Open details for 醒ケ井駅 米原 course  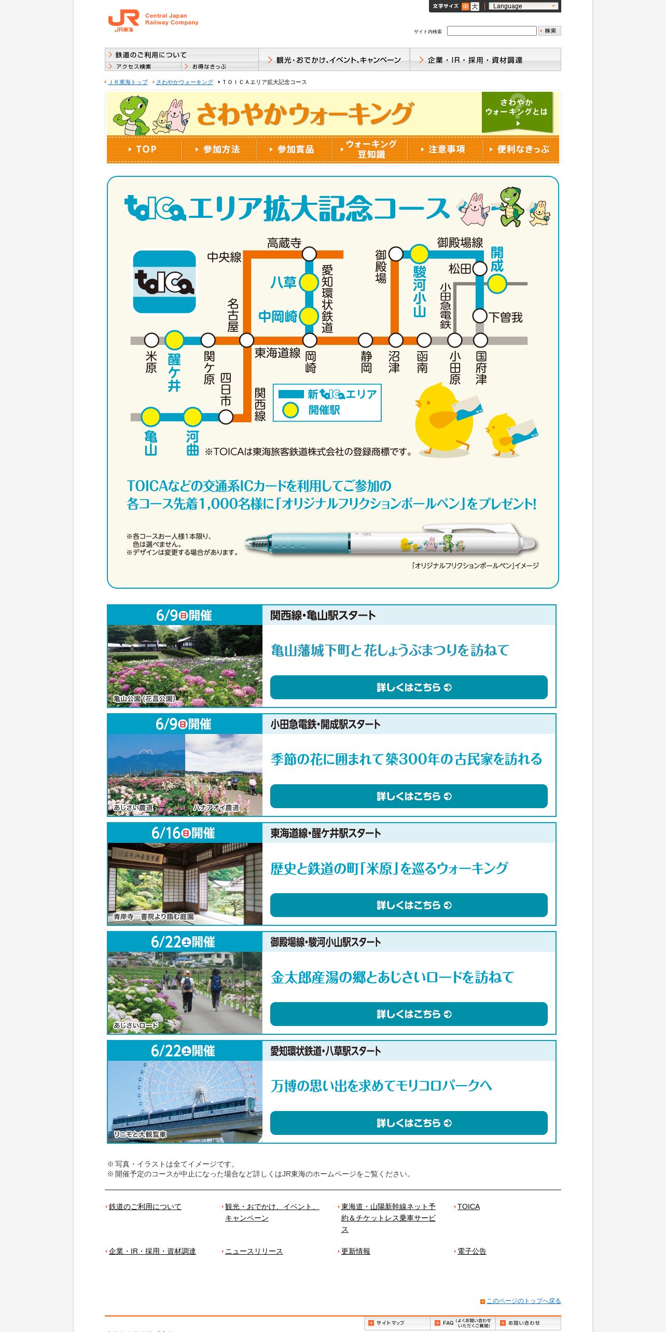[x=409, y=905]
